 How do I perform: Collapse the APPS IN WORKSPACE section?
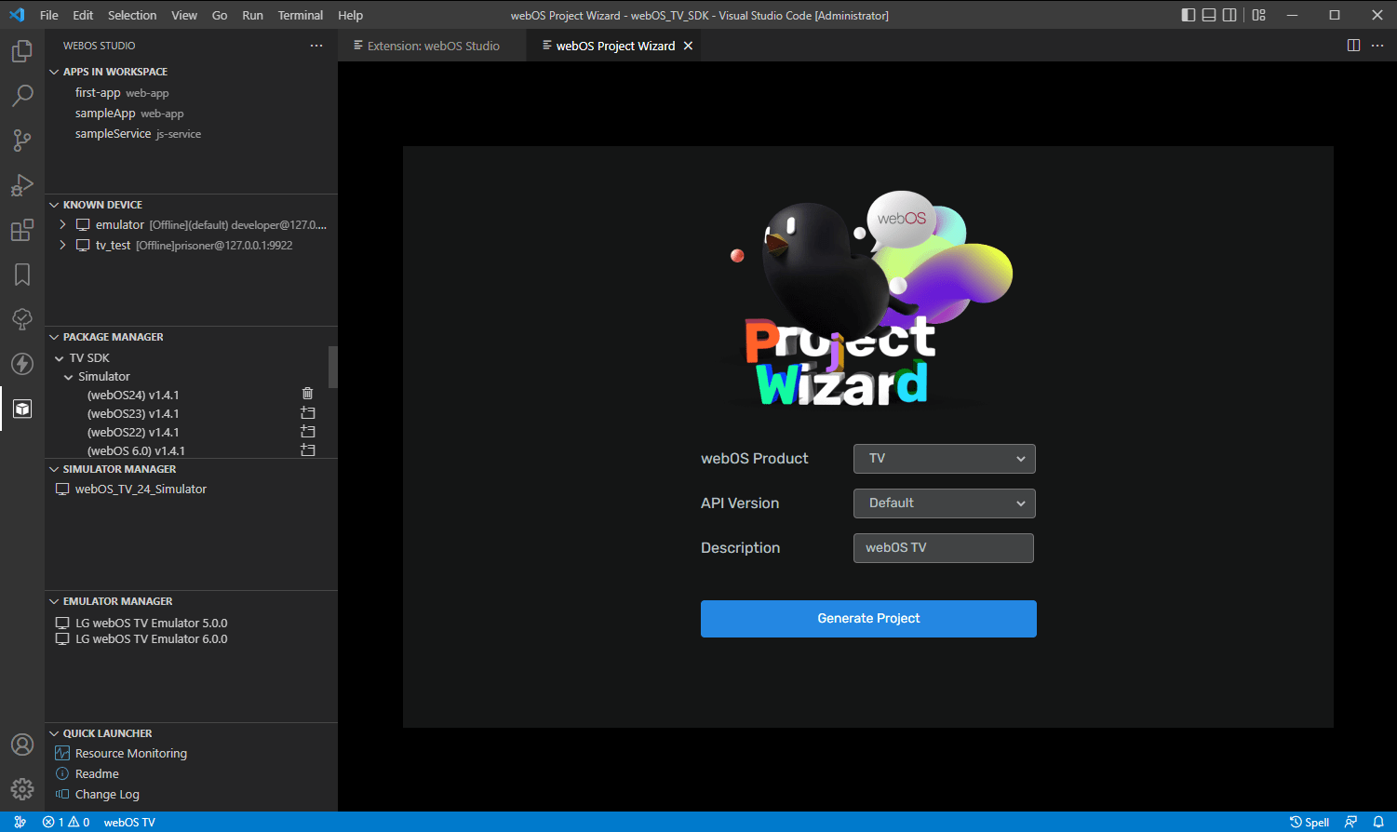point(54,72)
